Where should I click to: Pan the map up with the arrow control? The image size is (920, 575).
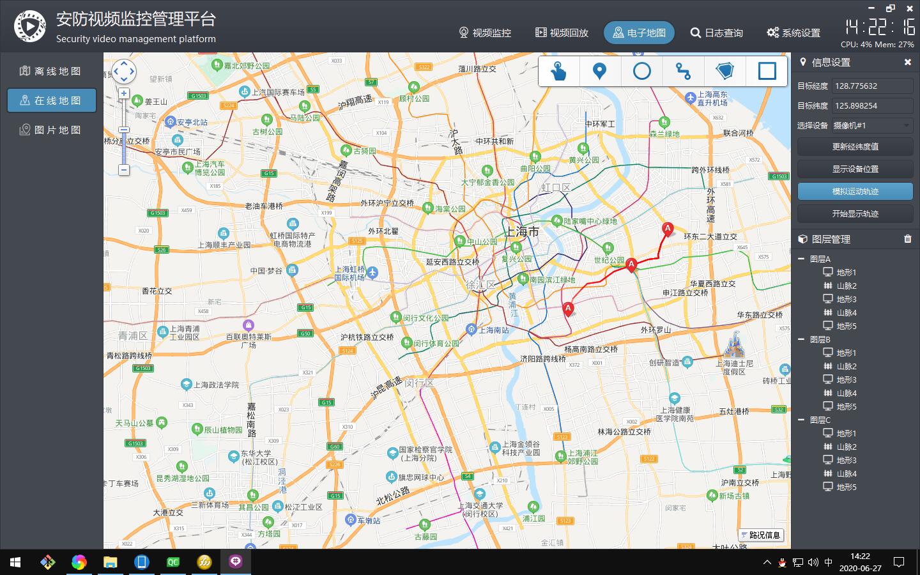pyautogui.click(x=124, y=64)
